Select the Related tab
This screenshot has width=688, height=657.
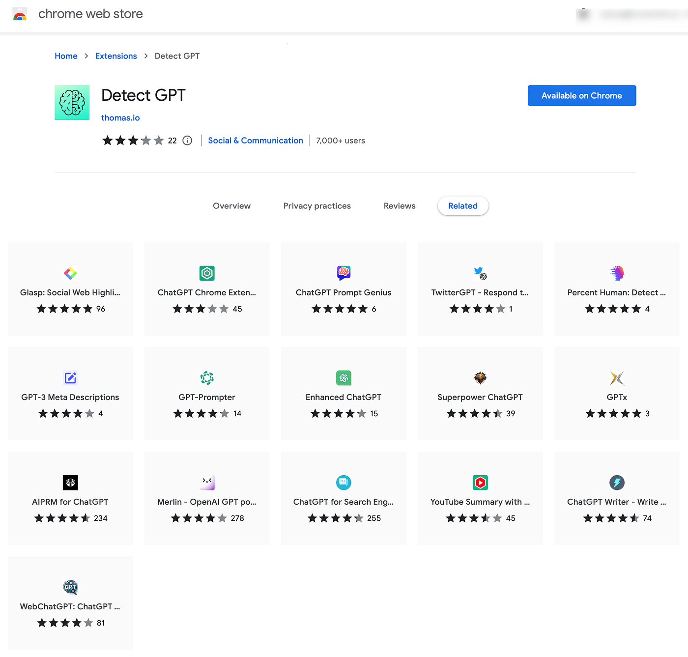tap(463, 206)
